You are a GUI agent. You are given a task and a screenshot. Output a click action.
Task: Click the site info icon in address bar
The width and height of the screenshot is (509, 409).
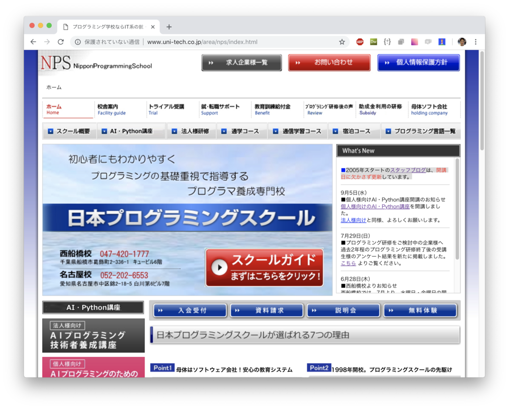78,42
